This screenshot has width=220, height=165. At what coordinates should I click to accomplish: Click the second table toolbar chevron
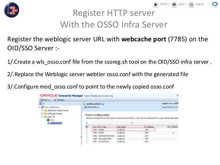(132, 123)
